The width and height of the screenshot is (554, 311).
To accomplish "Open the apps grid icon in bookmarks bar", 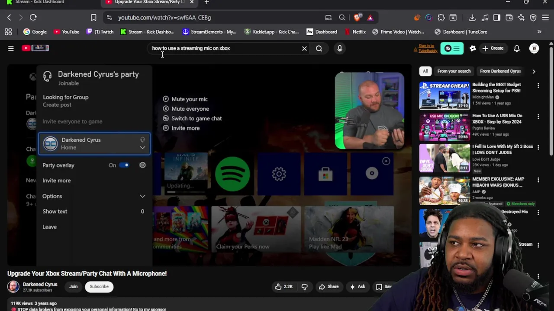I will click(8, 32).
